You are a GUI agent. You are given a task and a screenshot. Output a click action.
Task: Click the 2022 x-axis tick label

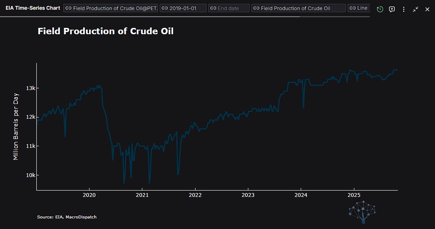coord(195,195)
